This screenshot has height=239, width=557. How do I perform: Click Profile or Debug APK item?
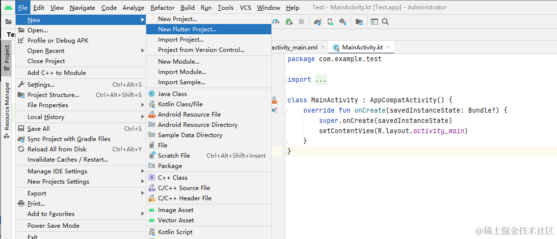tap(80, 41)
